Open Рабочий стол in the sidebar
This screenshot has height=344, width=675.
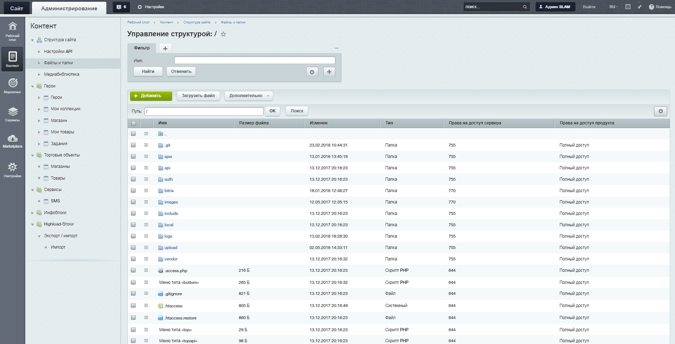(12, 31)
